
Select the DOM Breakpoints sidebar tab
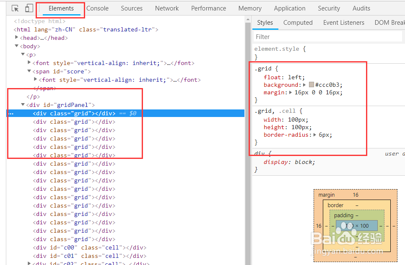389,23
